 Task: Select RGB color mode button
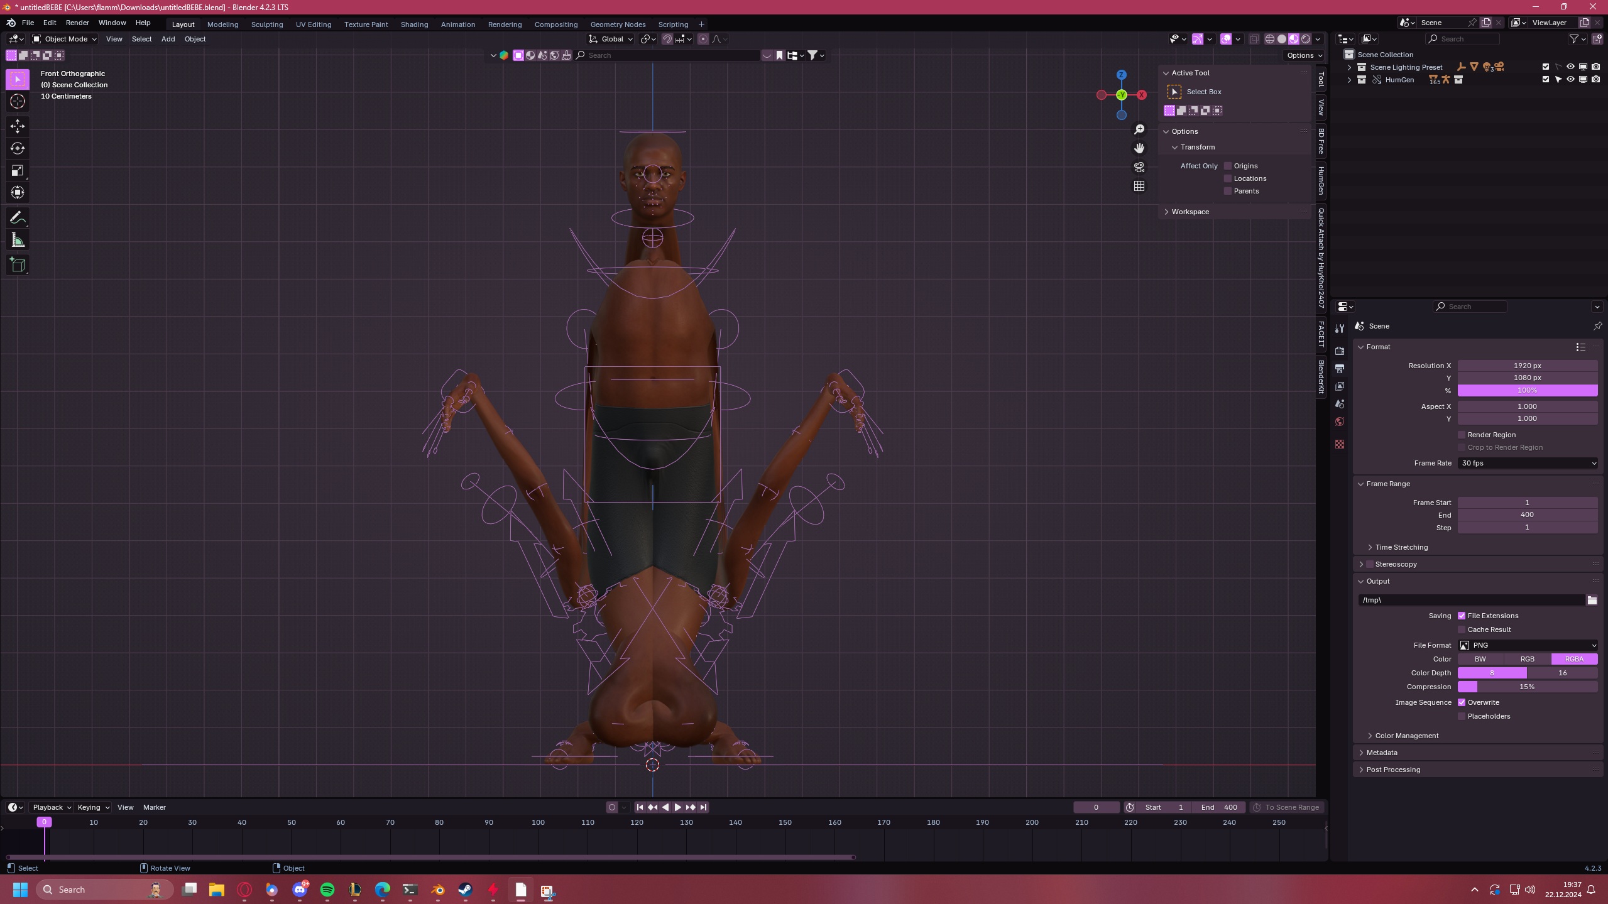[1527, 659]
